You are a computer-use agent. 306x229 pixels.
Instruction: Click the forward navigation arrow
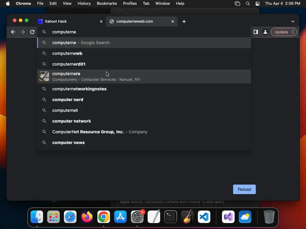(23, 32)
